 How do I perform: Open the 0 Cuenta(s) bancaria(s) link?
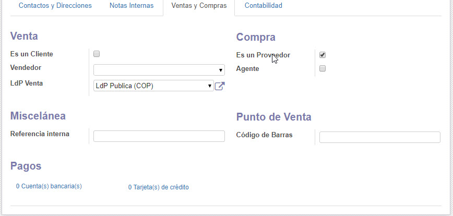tap(49, 186)
